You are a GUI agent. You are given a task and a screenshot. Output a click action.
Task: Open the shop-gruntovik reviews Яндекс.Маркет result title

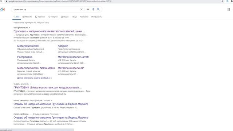point(51,104)
